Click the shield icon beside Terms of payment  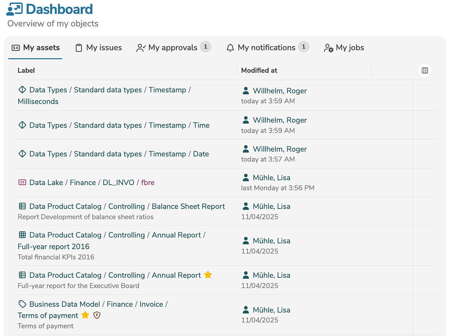97,315
